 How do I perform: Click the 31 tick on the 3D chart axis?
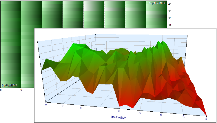tap(99, 110)
